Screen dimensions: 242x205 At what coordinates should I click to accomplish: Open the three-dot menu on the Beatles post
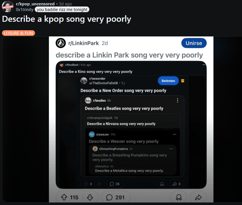coord(178,100)
